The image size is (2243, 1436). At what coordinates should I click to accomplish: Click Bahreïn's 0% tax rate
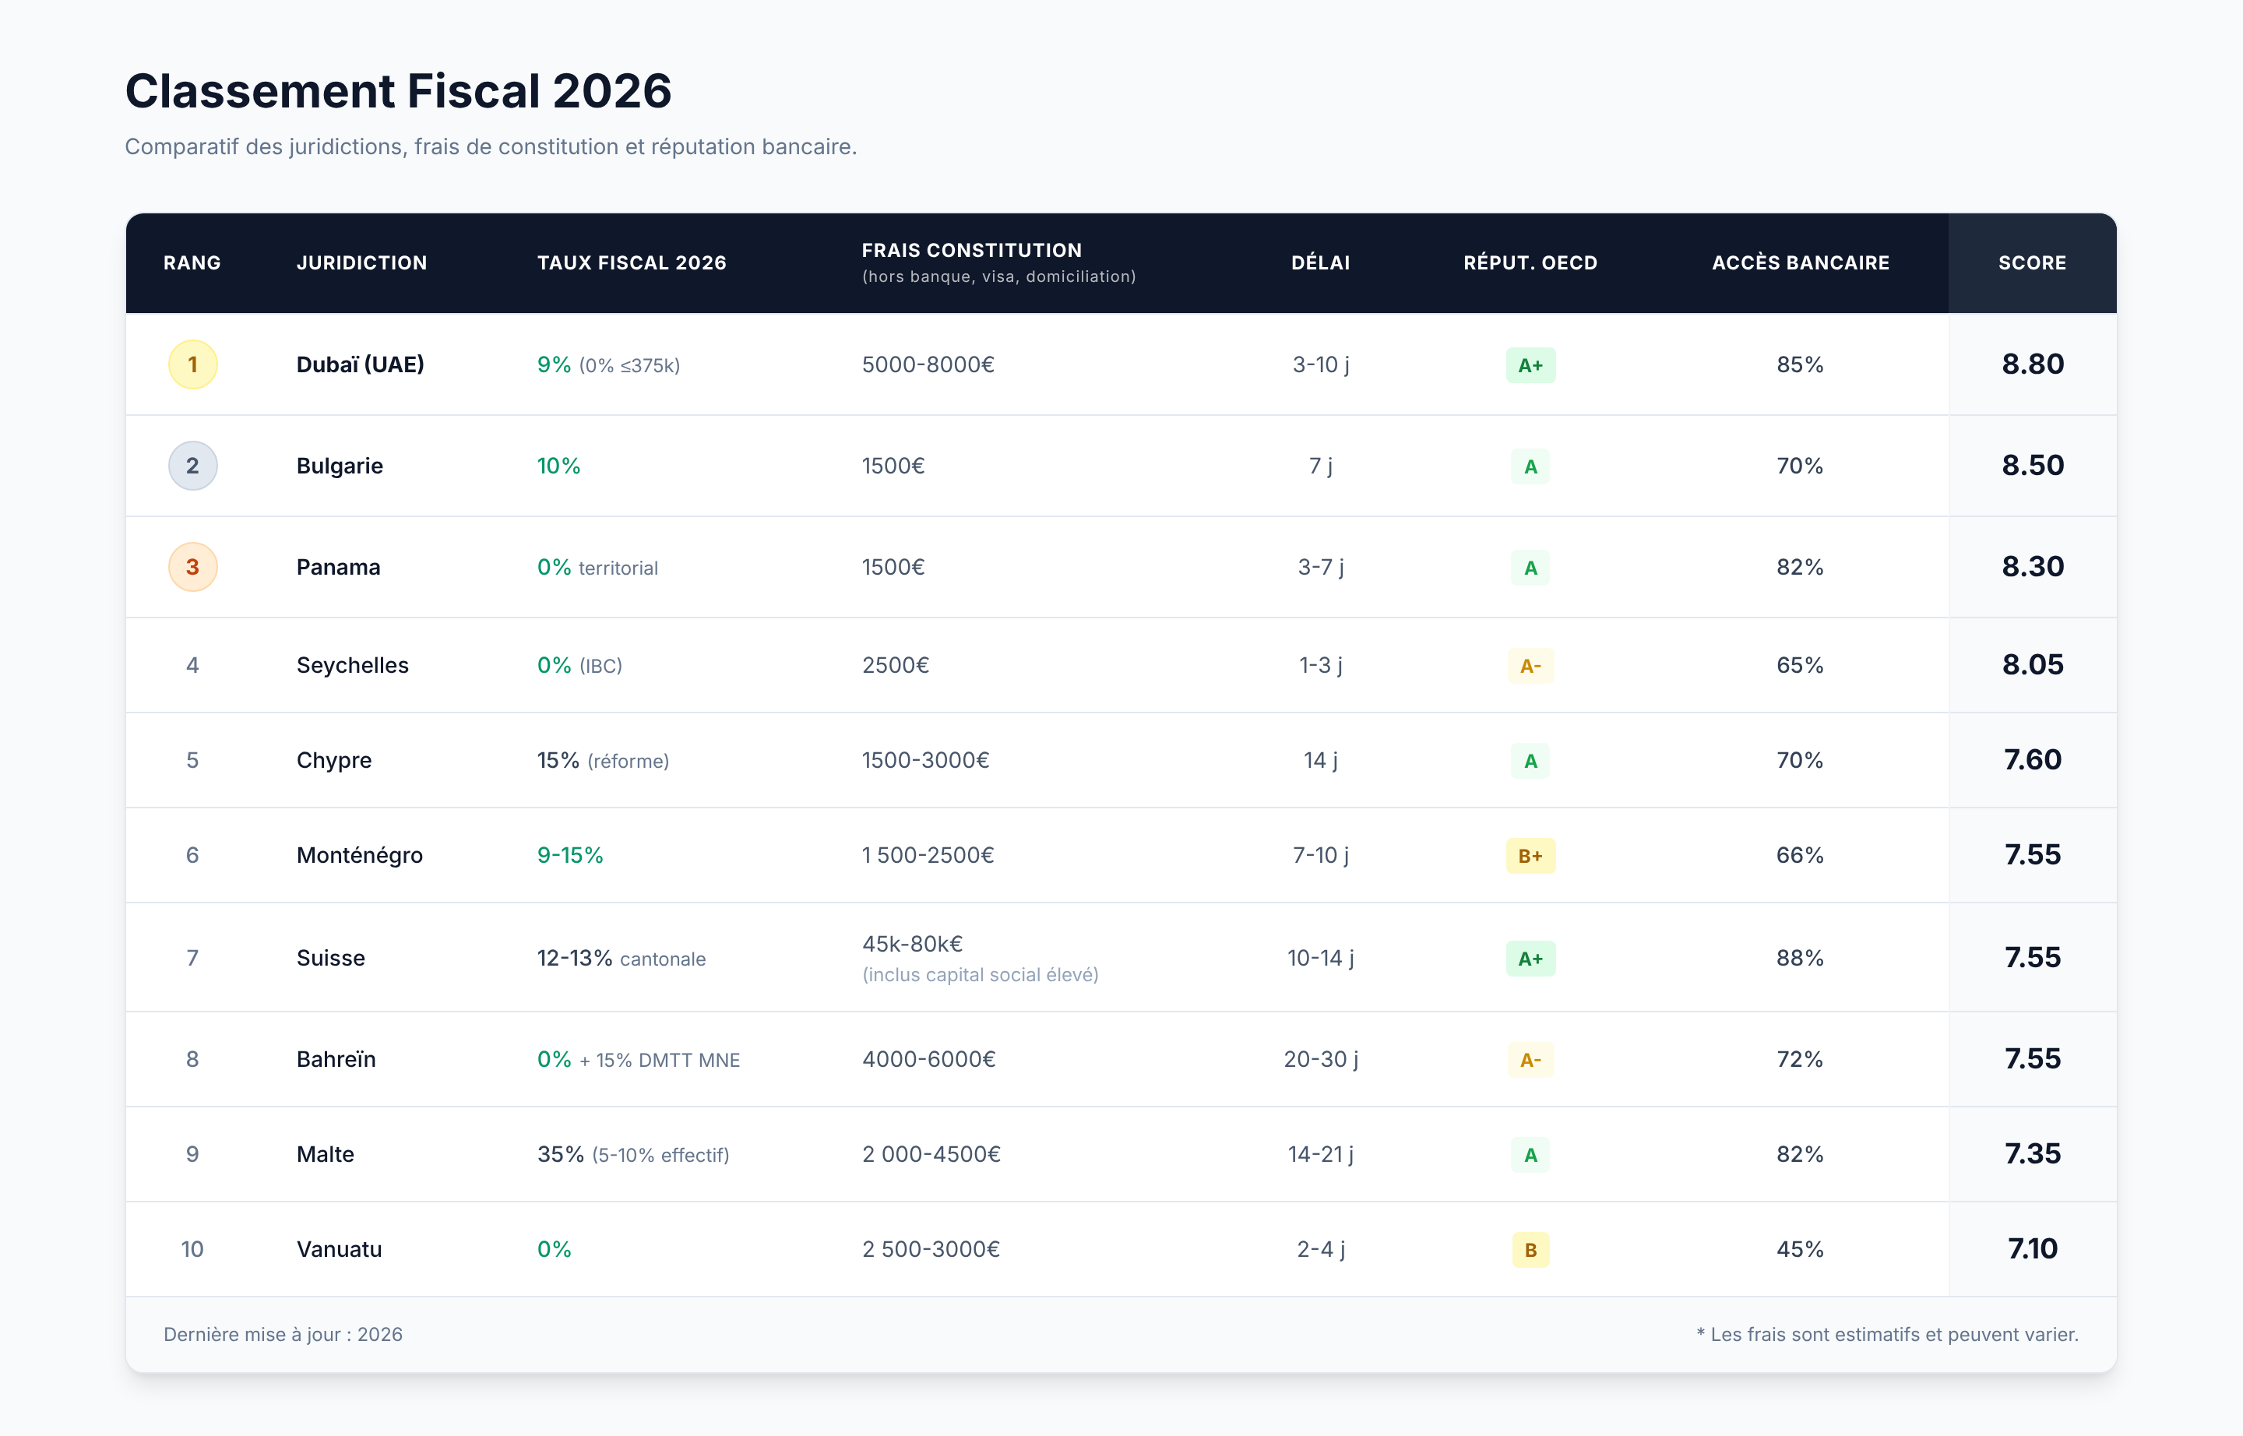(554, 1059)
